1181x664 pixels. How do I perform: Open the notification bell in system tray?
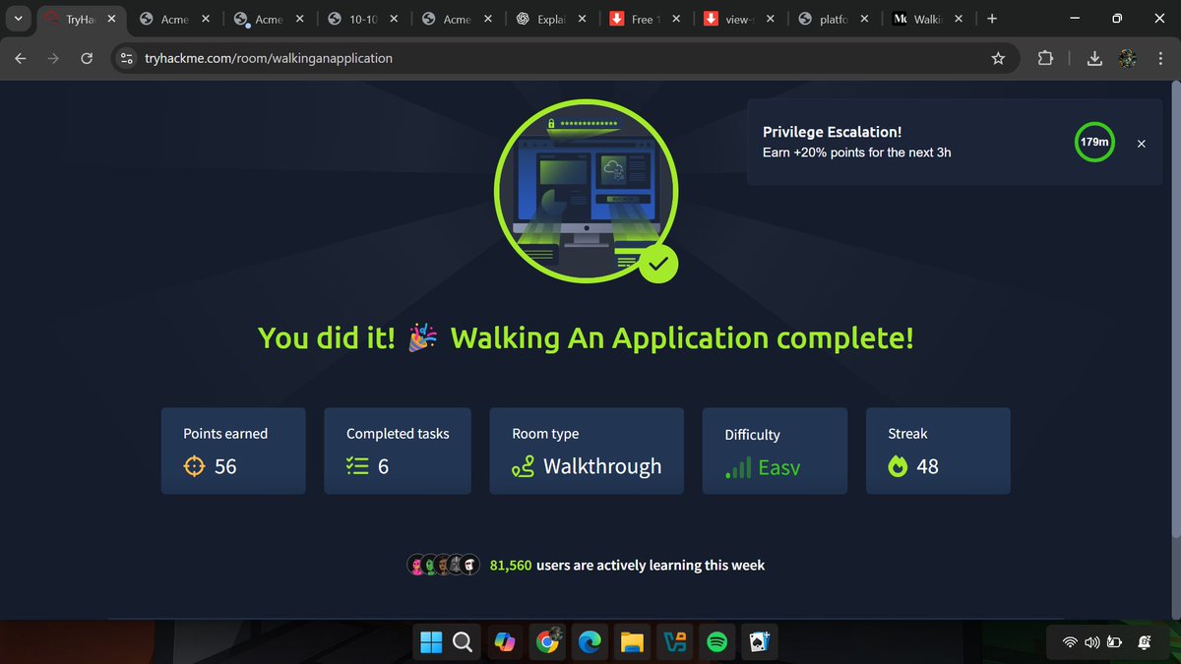coord(1145,643)
